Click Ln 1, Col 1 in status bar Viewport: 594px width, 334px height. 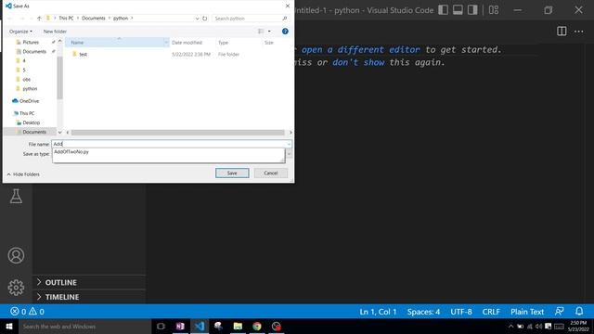click(x=378, y=312)
